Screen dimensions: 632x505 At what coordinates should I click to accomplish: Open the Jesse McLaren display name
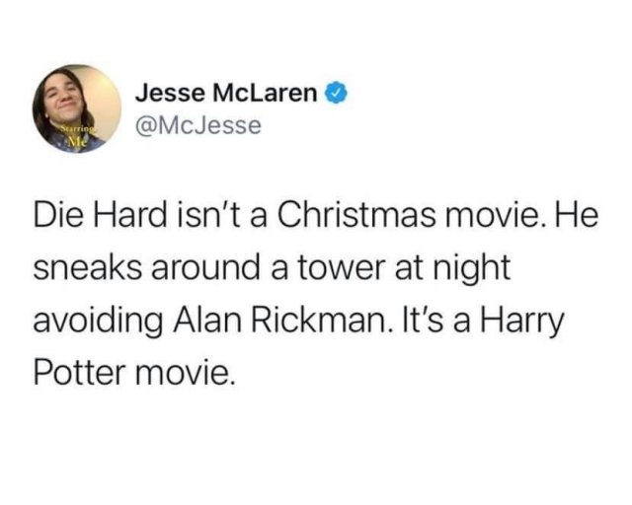226,93
